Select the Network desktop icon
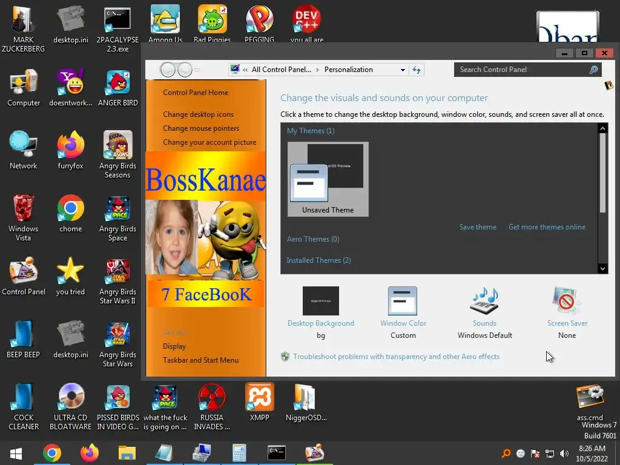The height and width of the screenshot is (465, 620). click(x=24, y=150)
